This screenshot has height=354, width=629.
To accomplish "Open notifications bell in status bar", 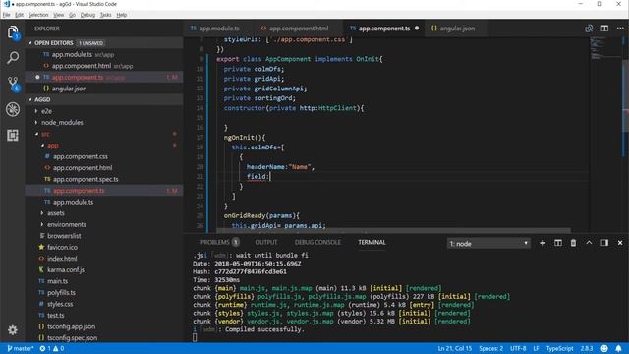I will tap(619, 348).
